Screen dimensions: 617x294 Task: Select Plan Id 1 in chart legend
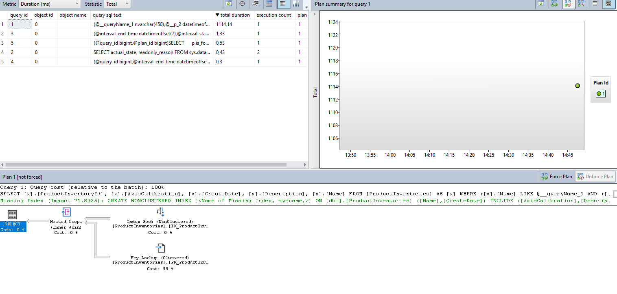601,94
